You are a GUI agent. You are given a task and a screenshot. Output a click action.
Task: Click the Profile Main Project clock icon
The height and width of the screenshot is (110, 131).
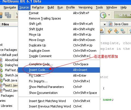click(x=103, y=15)
